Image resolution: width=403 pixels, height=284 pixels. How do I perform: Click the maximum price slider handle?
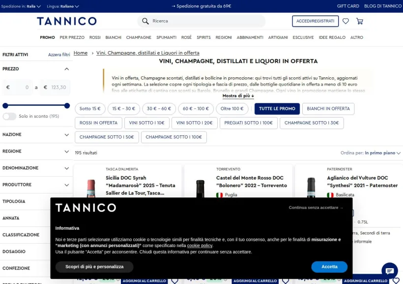[x=67, y=105]
